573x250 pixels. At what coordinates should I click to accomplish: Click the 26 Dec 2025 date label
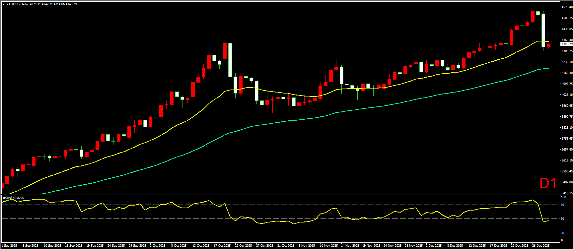[x=541, y=246]
